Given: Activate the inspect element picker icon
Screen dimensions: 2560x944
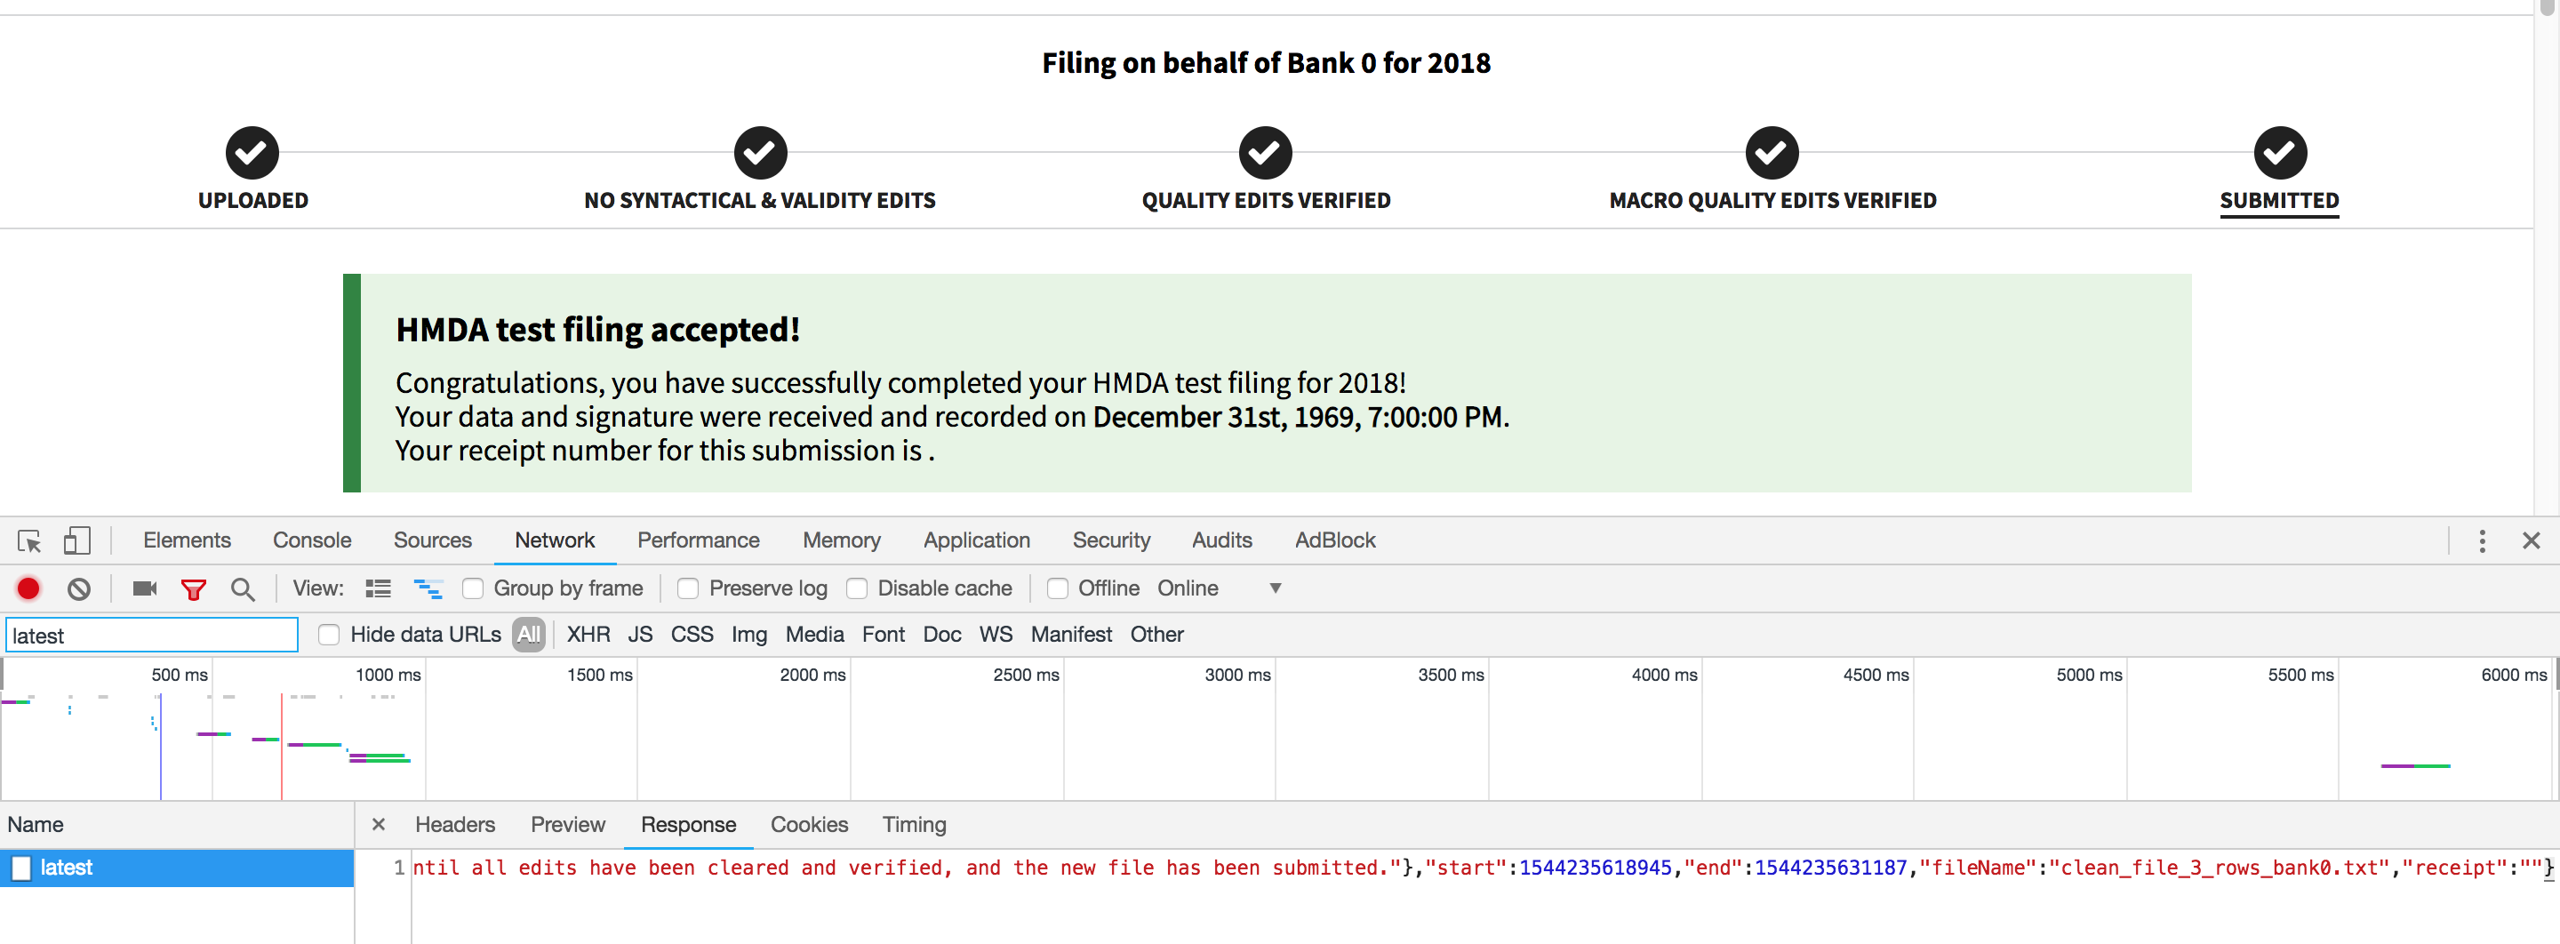Looking at the screenshot, I should pyautogui.click(x=28, y=540).
